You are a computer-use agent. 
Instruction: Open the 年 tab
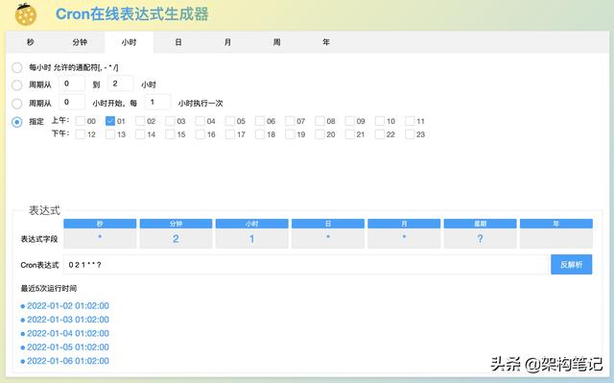pos(326,42)
